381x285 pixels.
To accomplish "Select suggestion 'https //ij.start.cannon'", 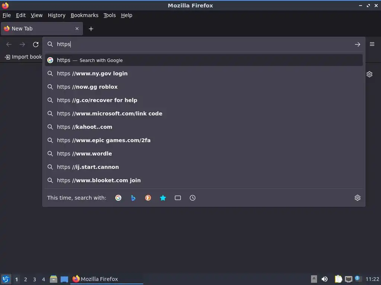I will click(x=204, y=167).
